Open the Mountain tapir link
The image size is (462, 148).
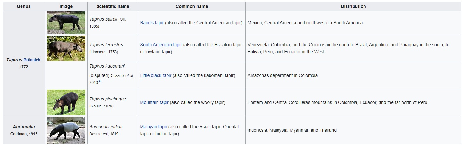(154, 102)
